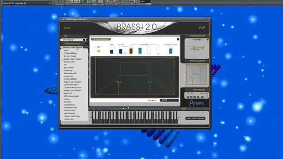Click the orange trumpet position marker
Image resolution: width=283 pixels, height=159 pixels.
pyautogui.click(x=118, y=82)
